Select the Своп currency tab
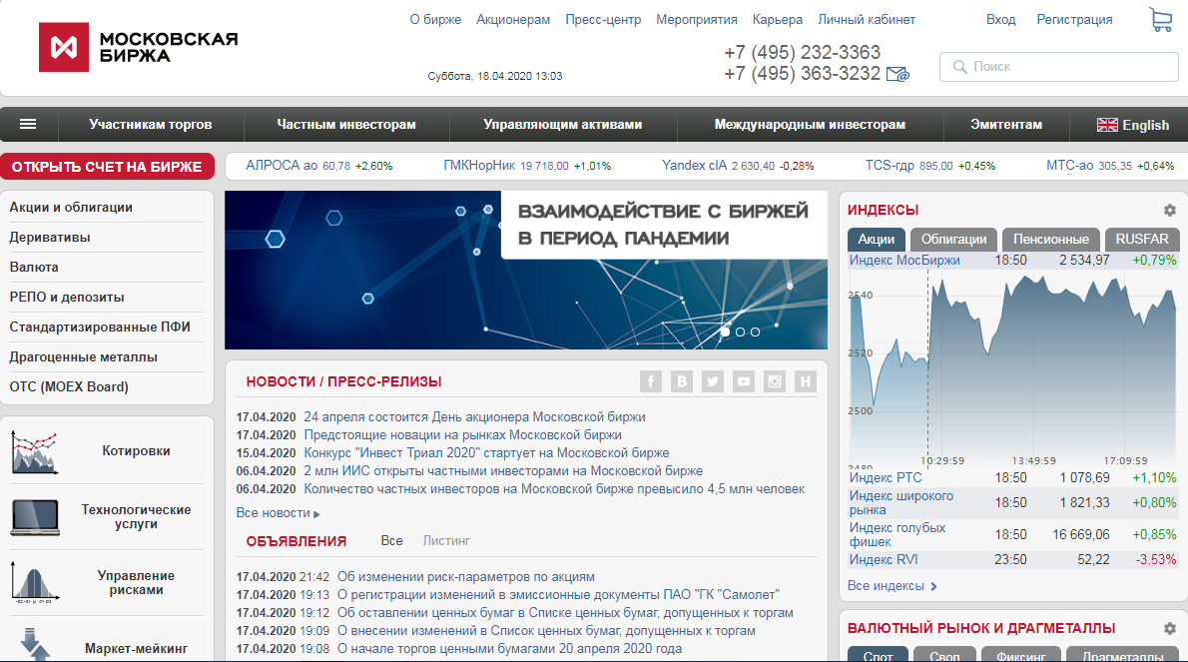Screen dimensions: 1188x662 pyautogui.click(x=944, y=654)
